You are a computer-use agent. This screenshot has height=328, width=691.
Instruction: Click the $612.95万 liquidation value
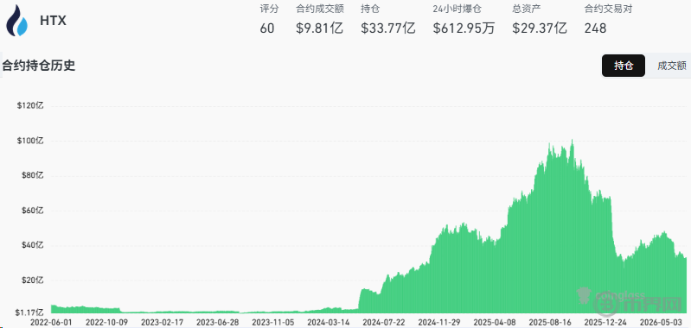(464, 28)
